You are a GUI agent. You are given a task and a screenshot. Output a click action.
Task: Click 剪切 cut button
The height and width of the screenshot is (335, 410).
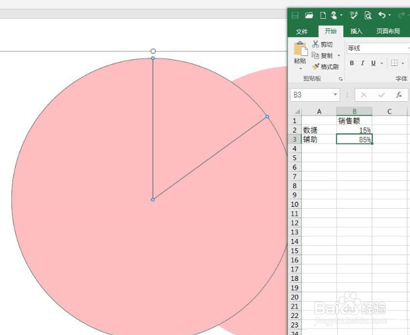tap(322, 45)
